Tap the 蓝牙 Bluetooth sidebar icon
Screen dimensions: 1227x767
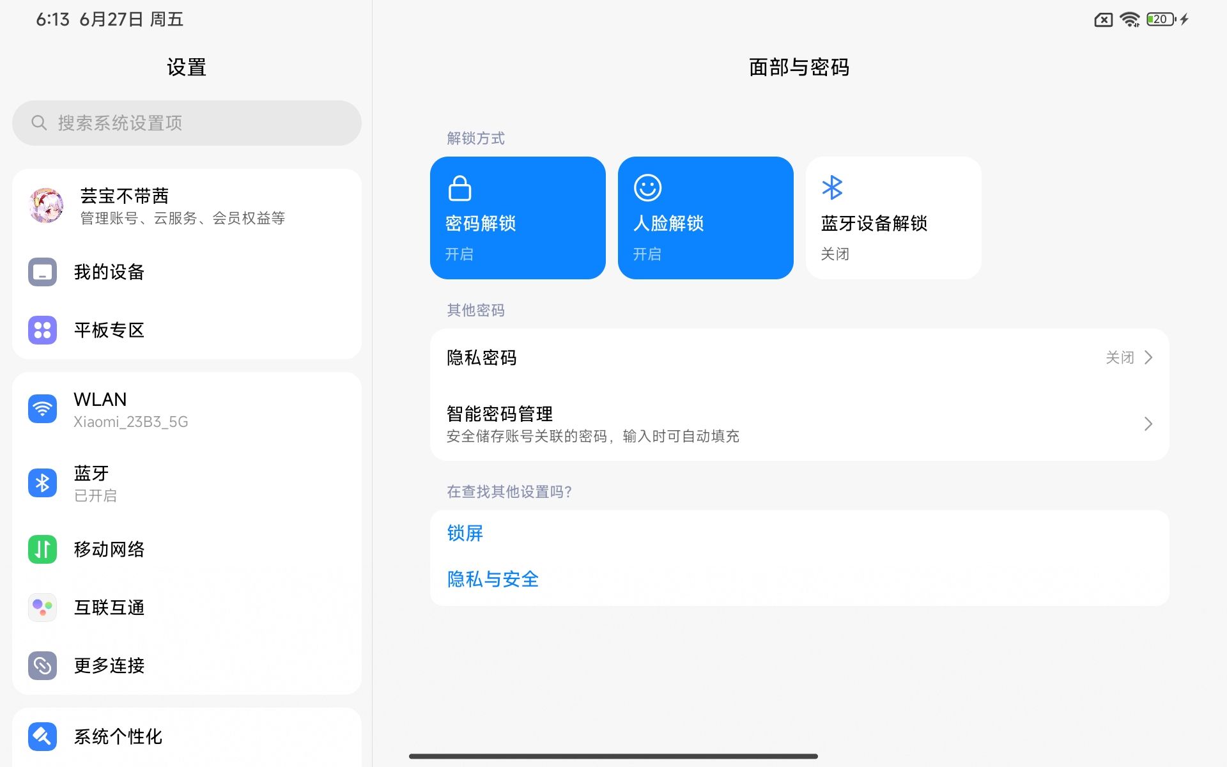(x=43, y=483)
